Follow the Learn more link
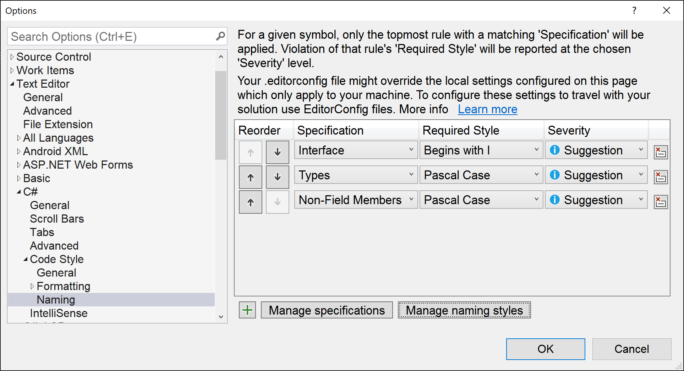The width and height of the screenshot is (684, 371). 487,109
